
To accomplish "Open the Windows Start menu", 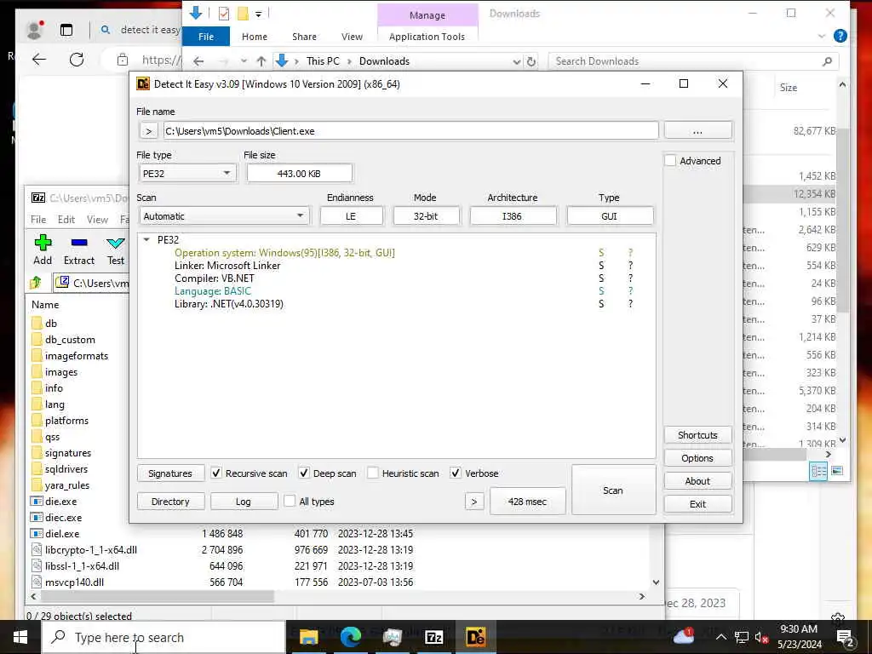I will (x=20, y=637).
